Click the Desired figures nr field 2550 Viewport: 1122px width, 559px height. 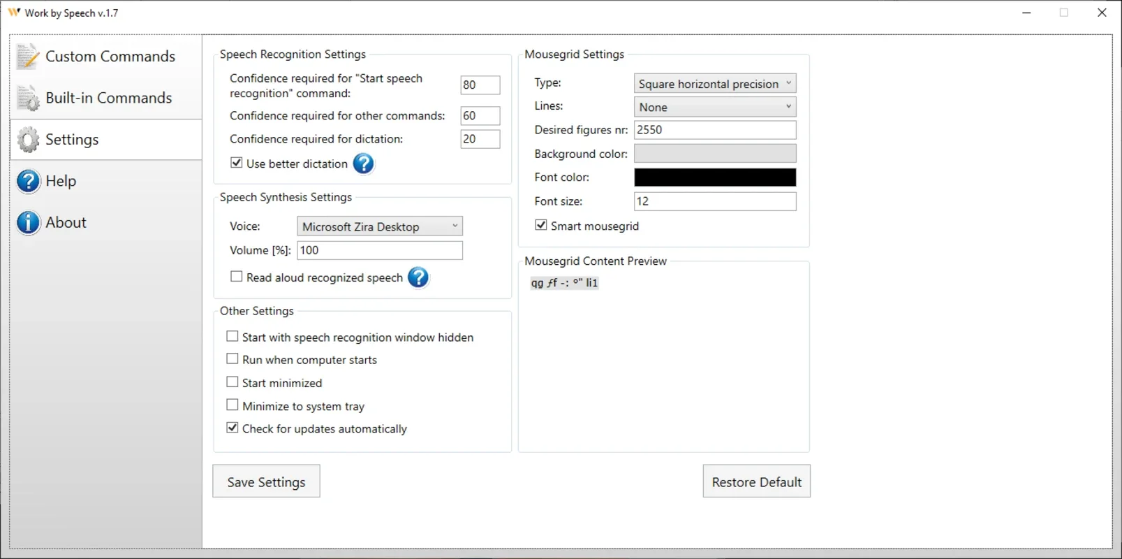point(715,130)
